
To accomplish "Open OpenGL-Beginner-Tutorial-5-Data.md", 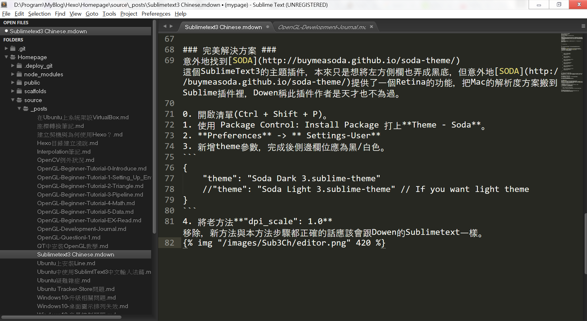I will click(85, 212).
